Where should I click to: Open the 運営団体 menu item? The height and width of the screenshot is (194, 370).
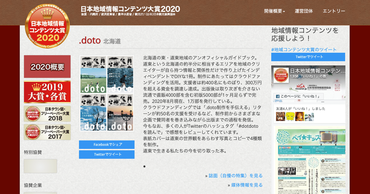coord(304,11)
